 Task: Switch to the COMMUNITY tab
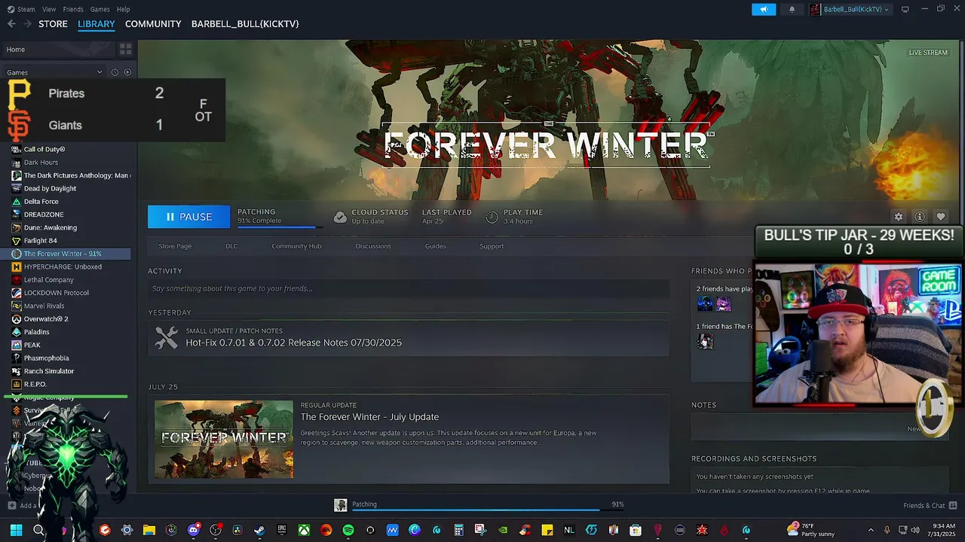pyautogui.click(x=153, y=24)
